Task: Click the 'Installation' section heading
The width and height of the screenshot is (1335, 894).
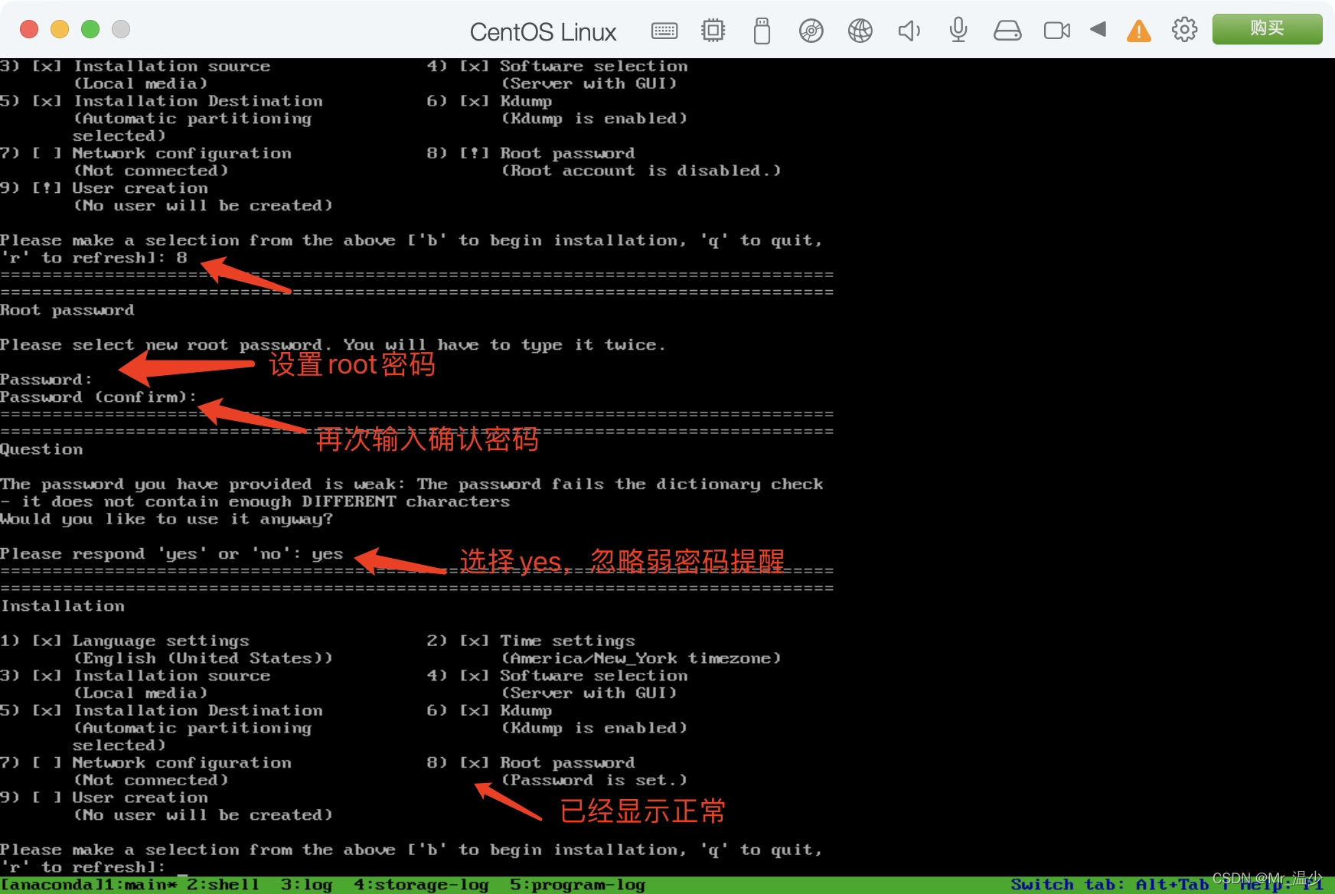Action: pos(63,606)
